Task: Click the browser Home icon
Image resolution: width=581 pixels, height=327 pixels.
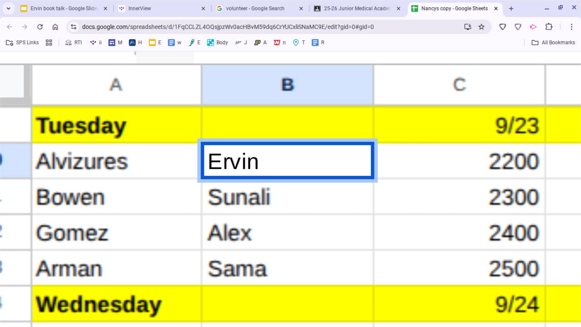Action: (x=55, y=27)
